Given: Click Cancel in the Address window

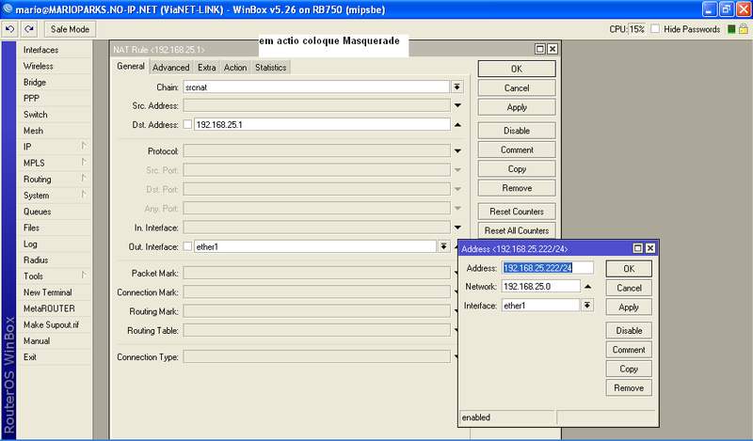Looking at the screenshot, I should tap(629, 288).
